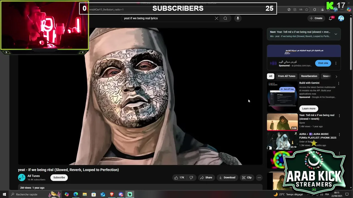Open Build with Gemini ad thumbnail
The image size is (353, 198).
tap(282, 96)
